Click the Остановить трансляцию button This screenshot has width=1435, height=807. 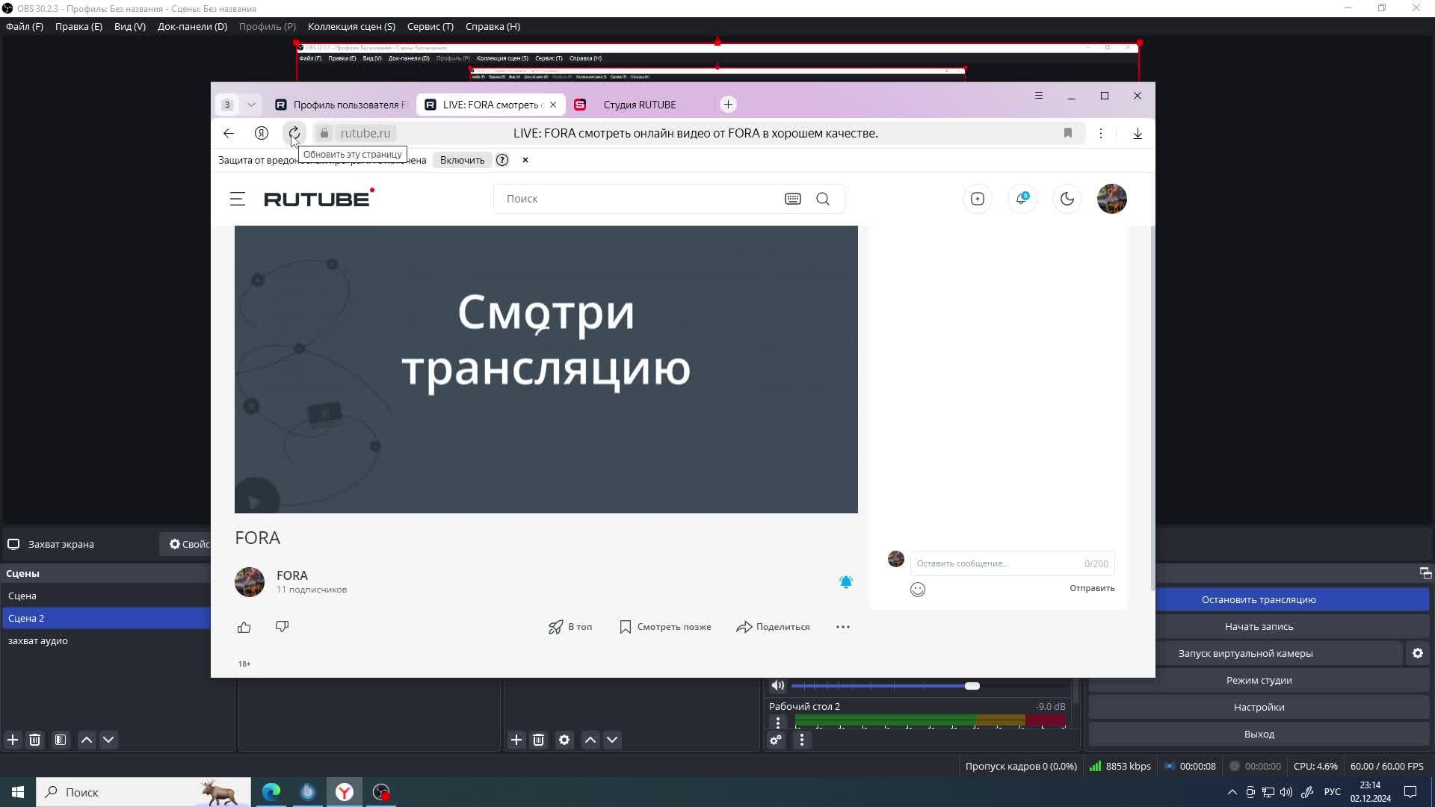pos(1259,599)
